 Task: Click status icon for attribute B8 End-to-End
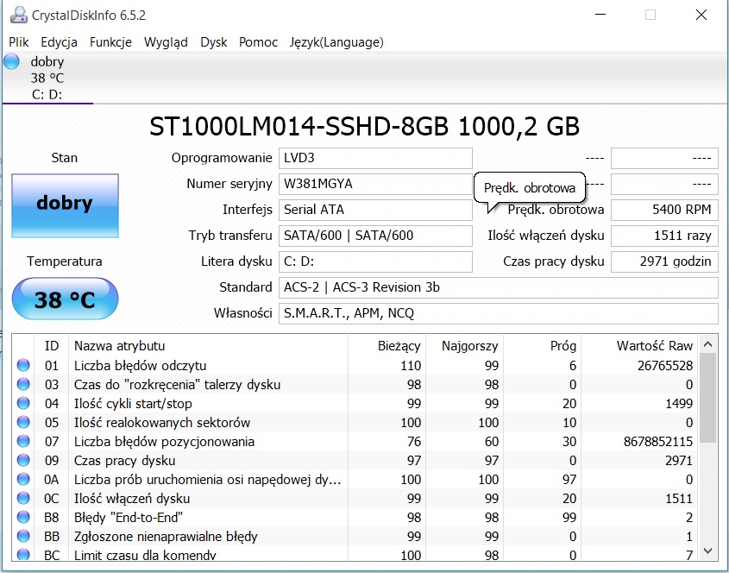pyautogui.click(x=23, y=517)
